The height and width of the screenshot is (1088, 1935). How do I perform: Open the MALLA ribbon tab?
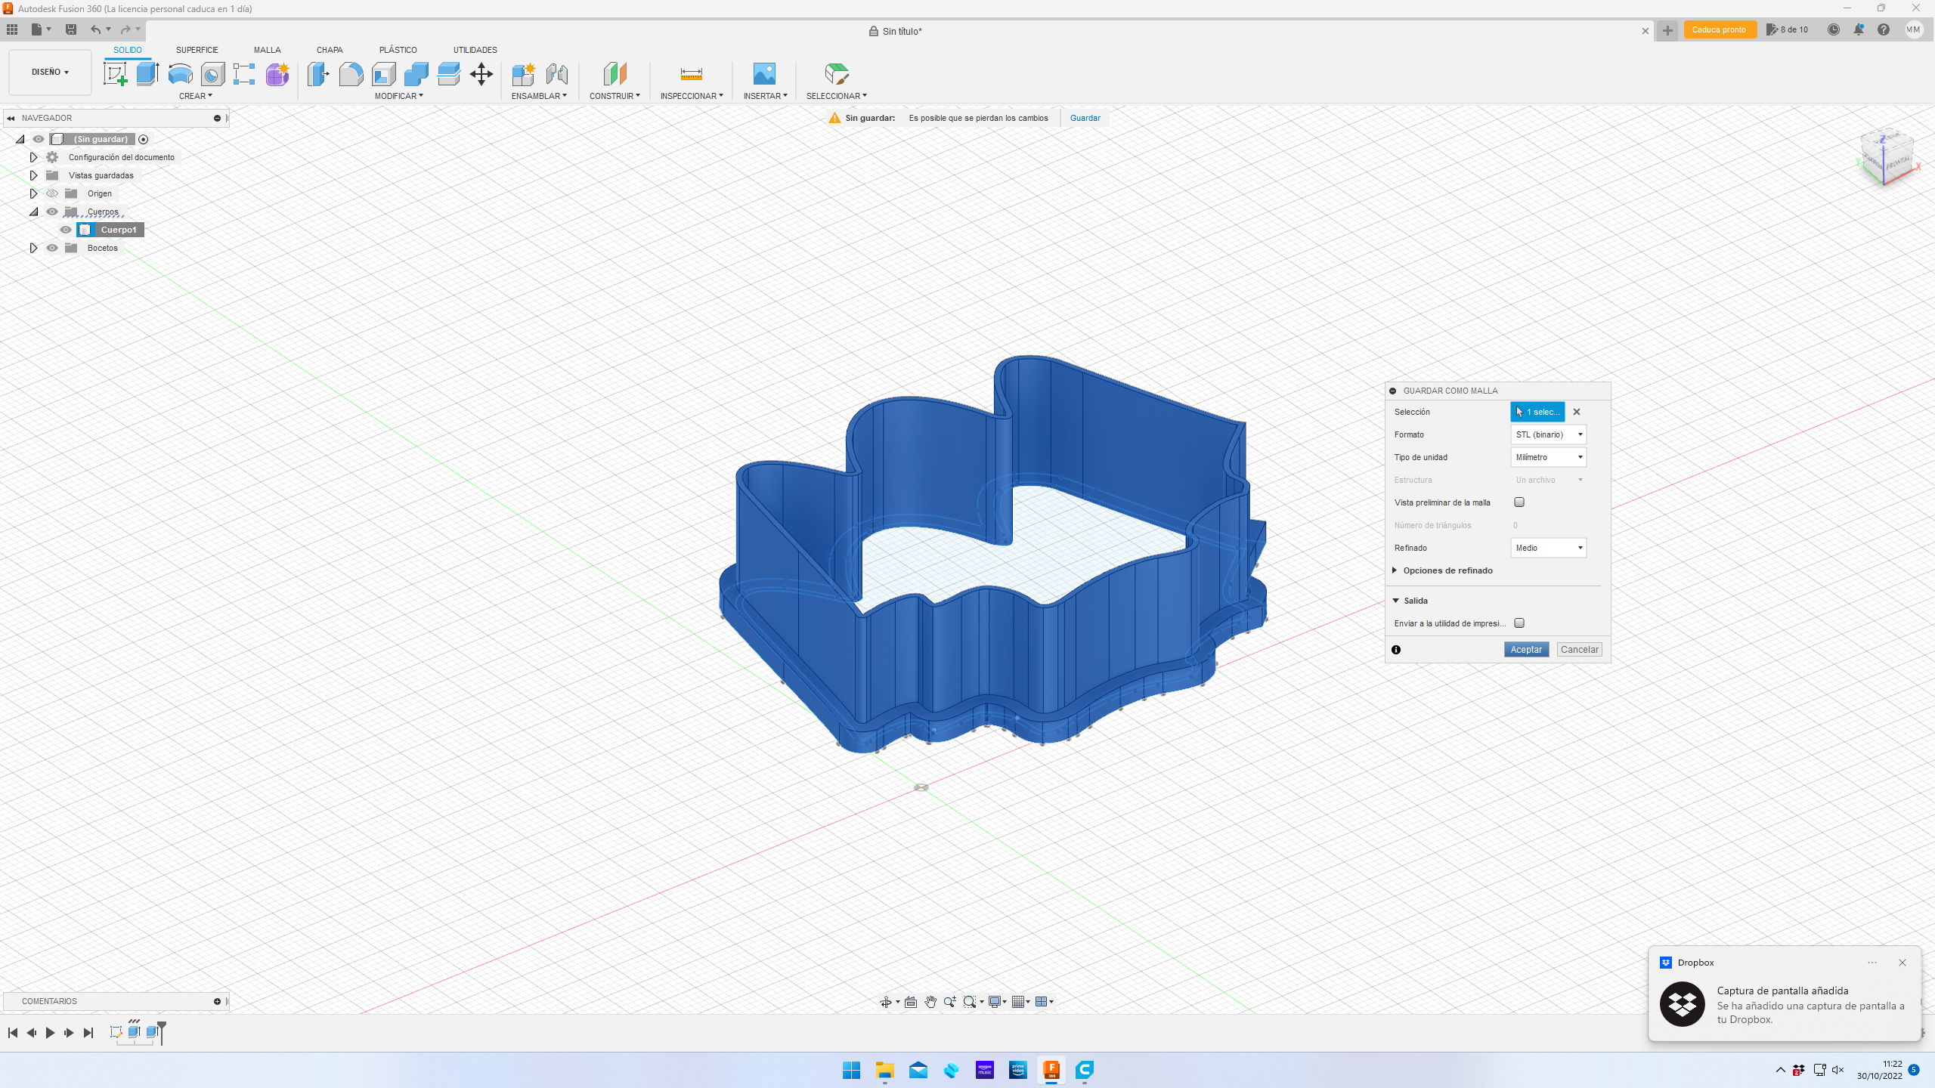click(267, 50)
